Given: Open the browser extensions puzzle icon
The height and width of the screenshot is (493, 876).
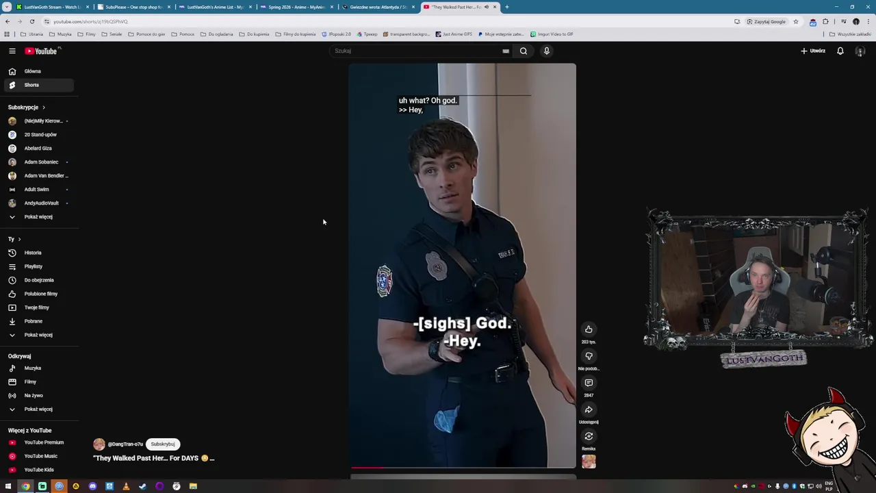Looking at the screenshot, I should click(x=825, y=21).
